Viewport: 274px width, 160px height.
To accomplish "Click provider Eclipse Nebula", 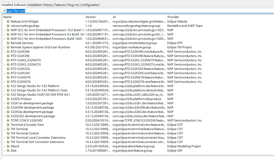I will (177, 21).
